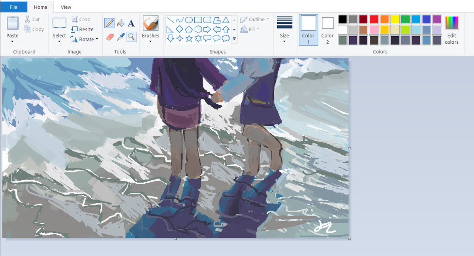The height and width of the screenshot is (256, 474).
Task: Choose the Line shape
Action: [171, 20]
